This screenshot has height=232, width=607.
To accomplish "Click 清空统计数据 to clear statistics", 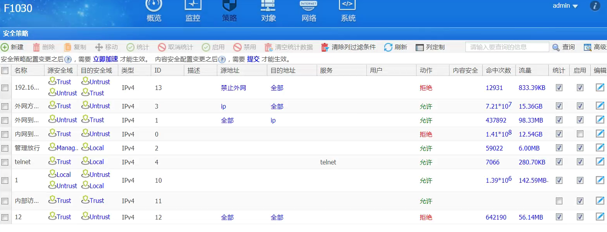I will (x=288, y=47).
